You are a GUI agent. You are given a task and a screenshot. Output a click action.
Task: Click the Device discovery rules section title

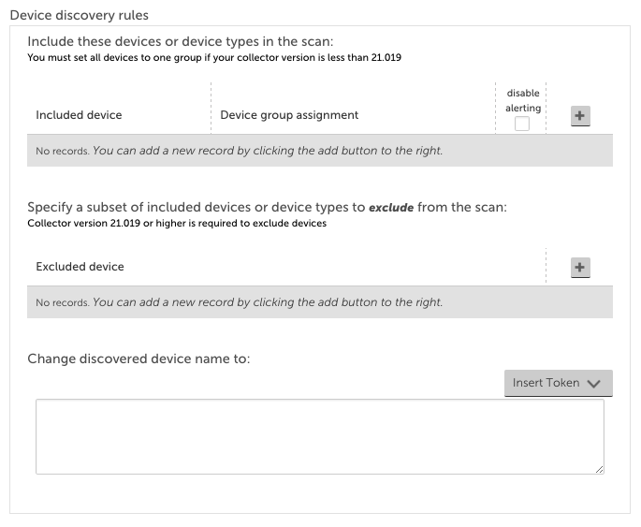pyautogui.click(x=80, y=15)
